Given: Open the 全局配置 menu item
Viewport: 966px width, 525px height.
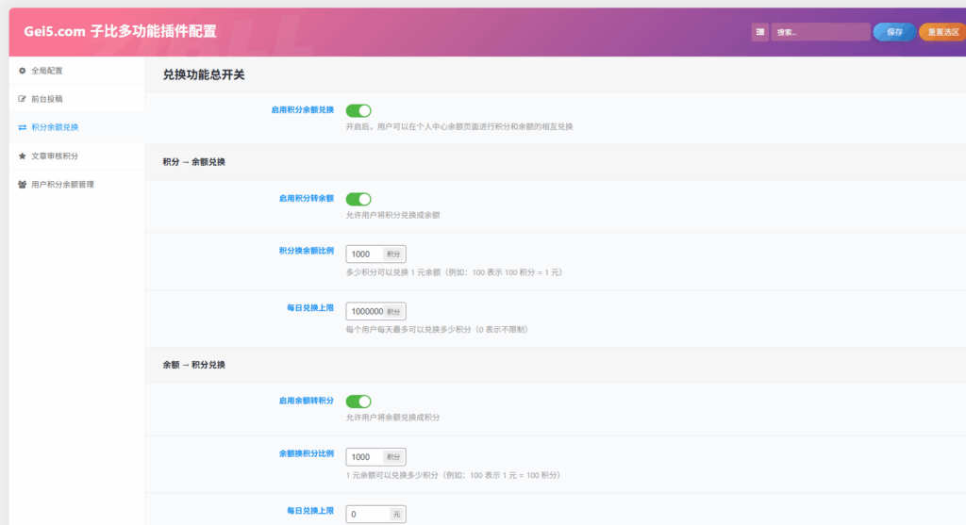Looking at the screenshot, I should click(76, 71).
